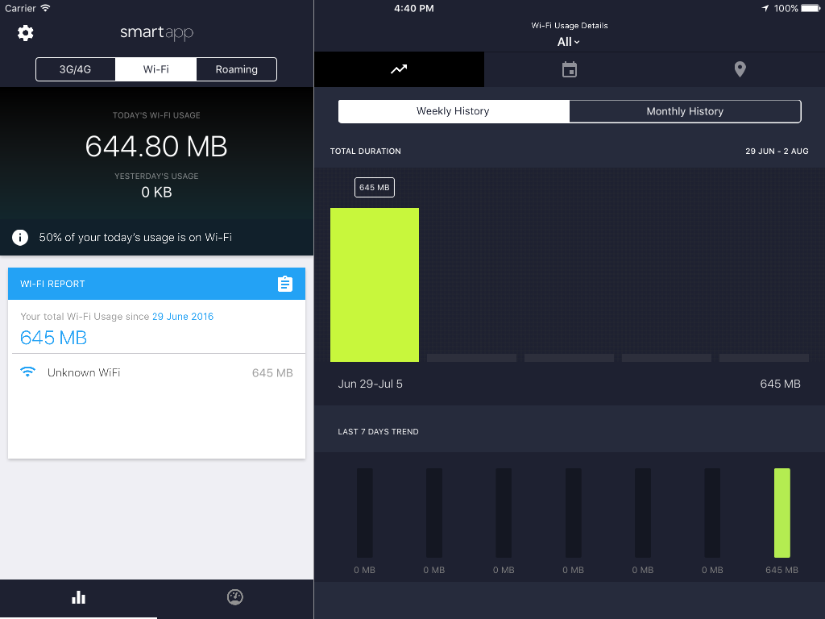Tap the TOTAL DURATION heading
The image size is (825, 619).
tap(366, 151)
